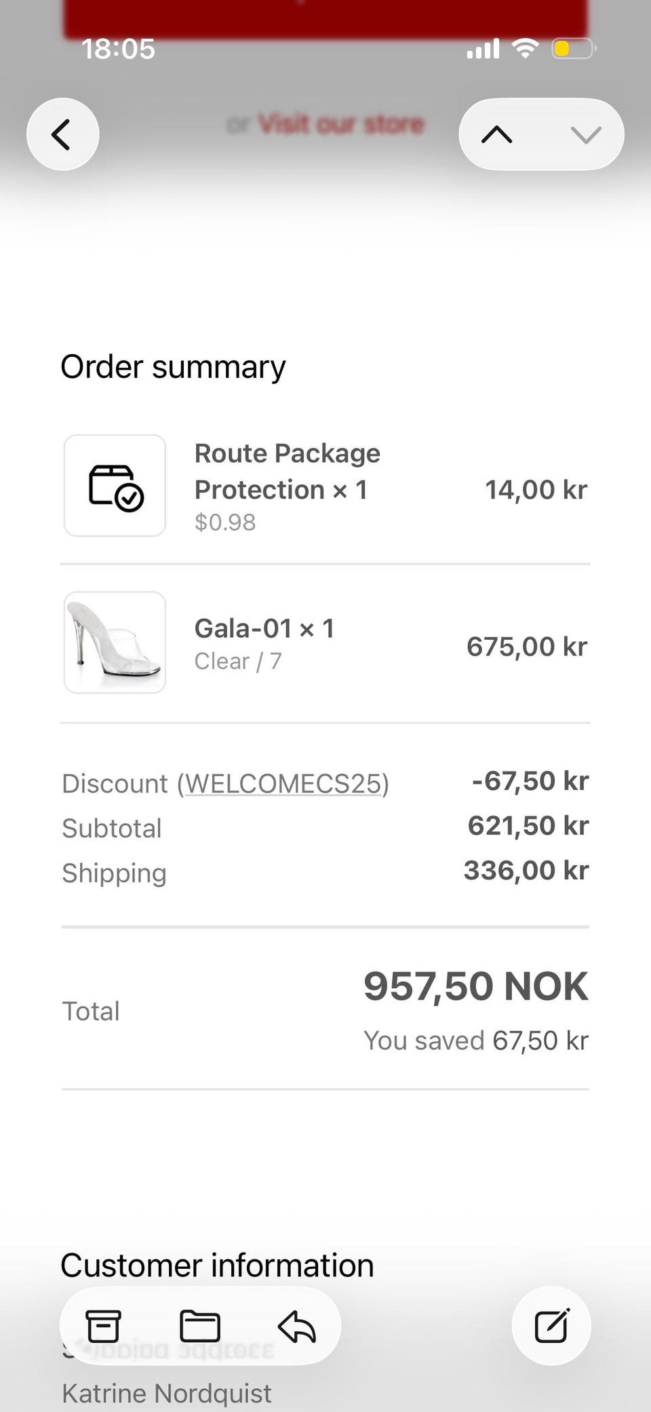The image size is (651, 1412).
Task: Tap the 957,50 NOK total amount
Action: point(476,986)
